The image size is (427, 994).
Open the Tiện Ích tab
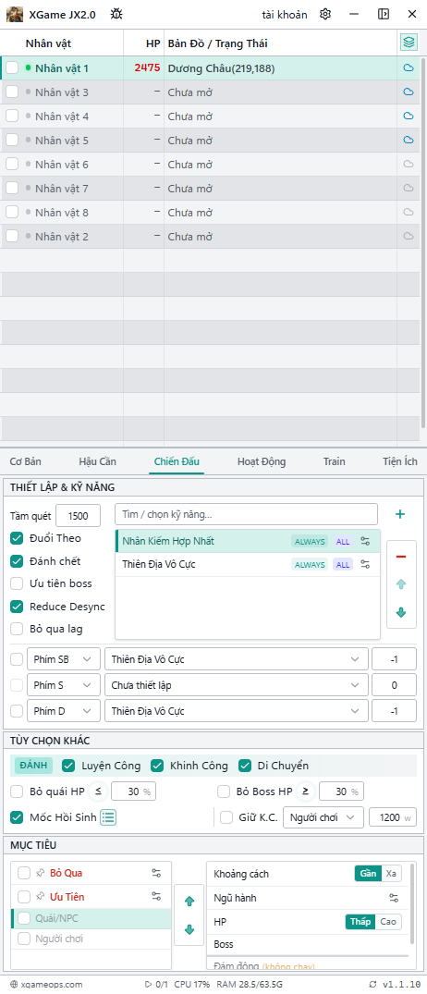click(400, 461)
